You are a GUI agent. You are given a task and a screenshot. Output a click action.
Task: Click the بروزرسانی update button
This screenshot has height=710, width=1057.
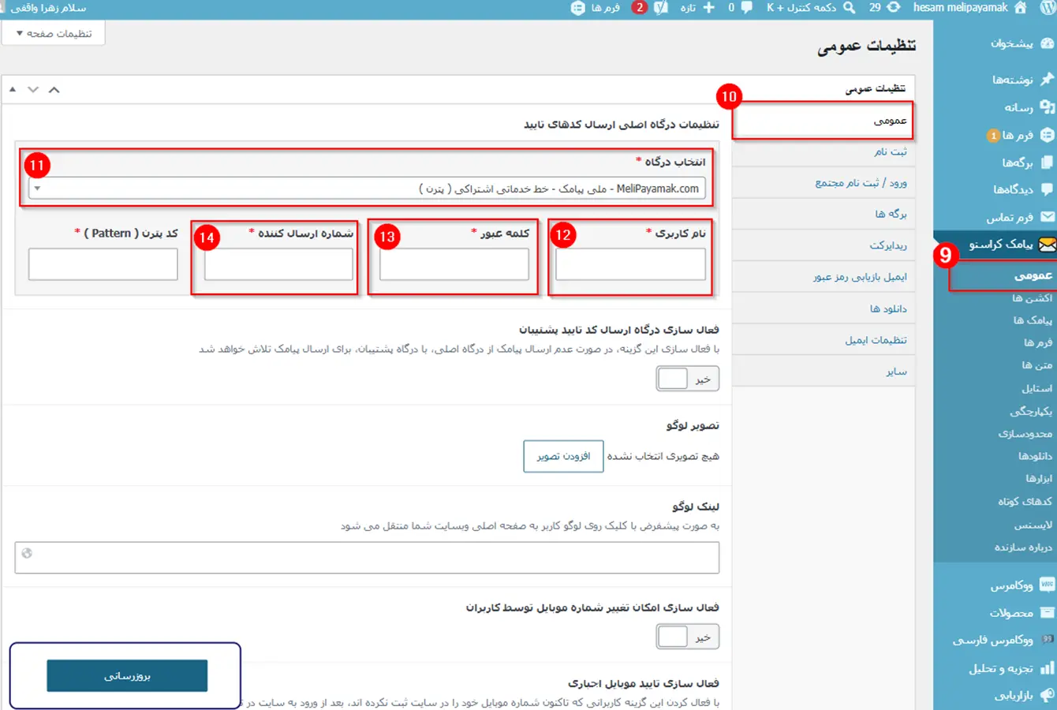pyautogui.click(x=127, y=676)
